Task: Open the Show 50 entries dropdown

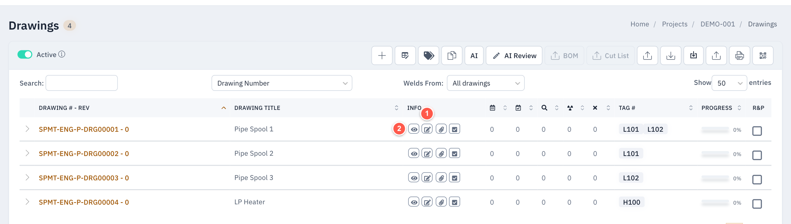Action: 729,83
